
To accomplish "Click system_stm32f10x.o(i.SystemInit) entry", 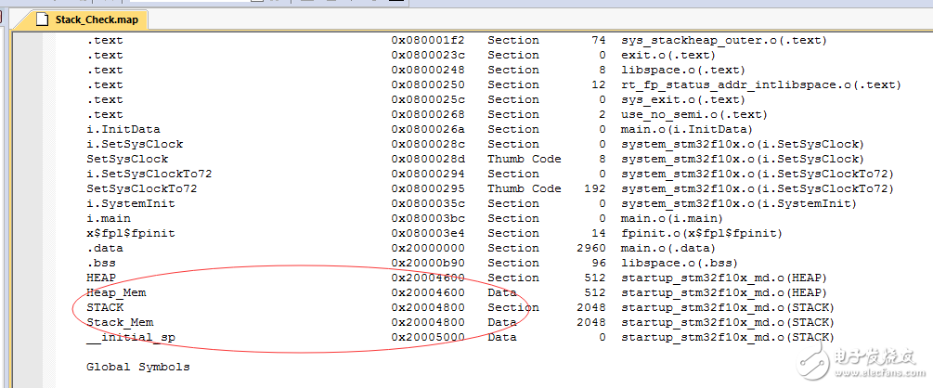I will (x=739, y=204).
